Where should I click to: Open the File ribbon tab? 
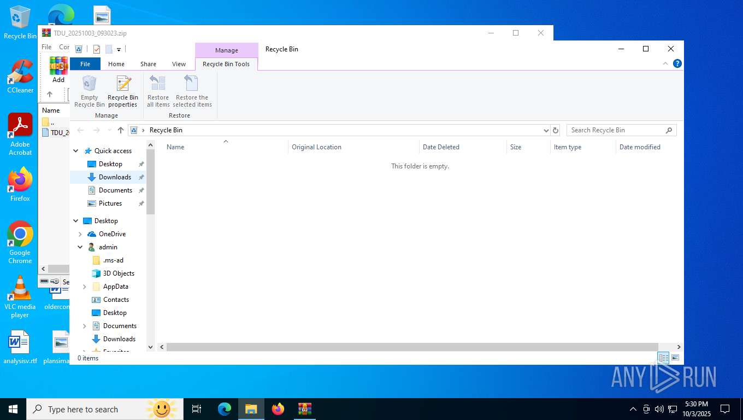click(85, 64)
